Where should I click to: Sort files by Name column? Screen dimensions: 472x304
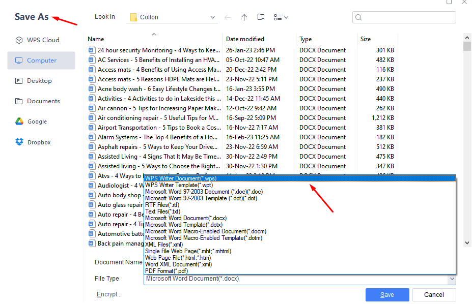coord(96,39)
